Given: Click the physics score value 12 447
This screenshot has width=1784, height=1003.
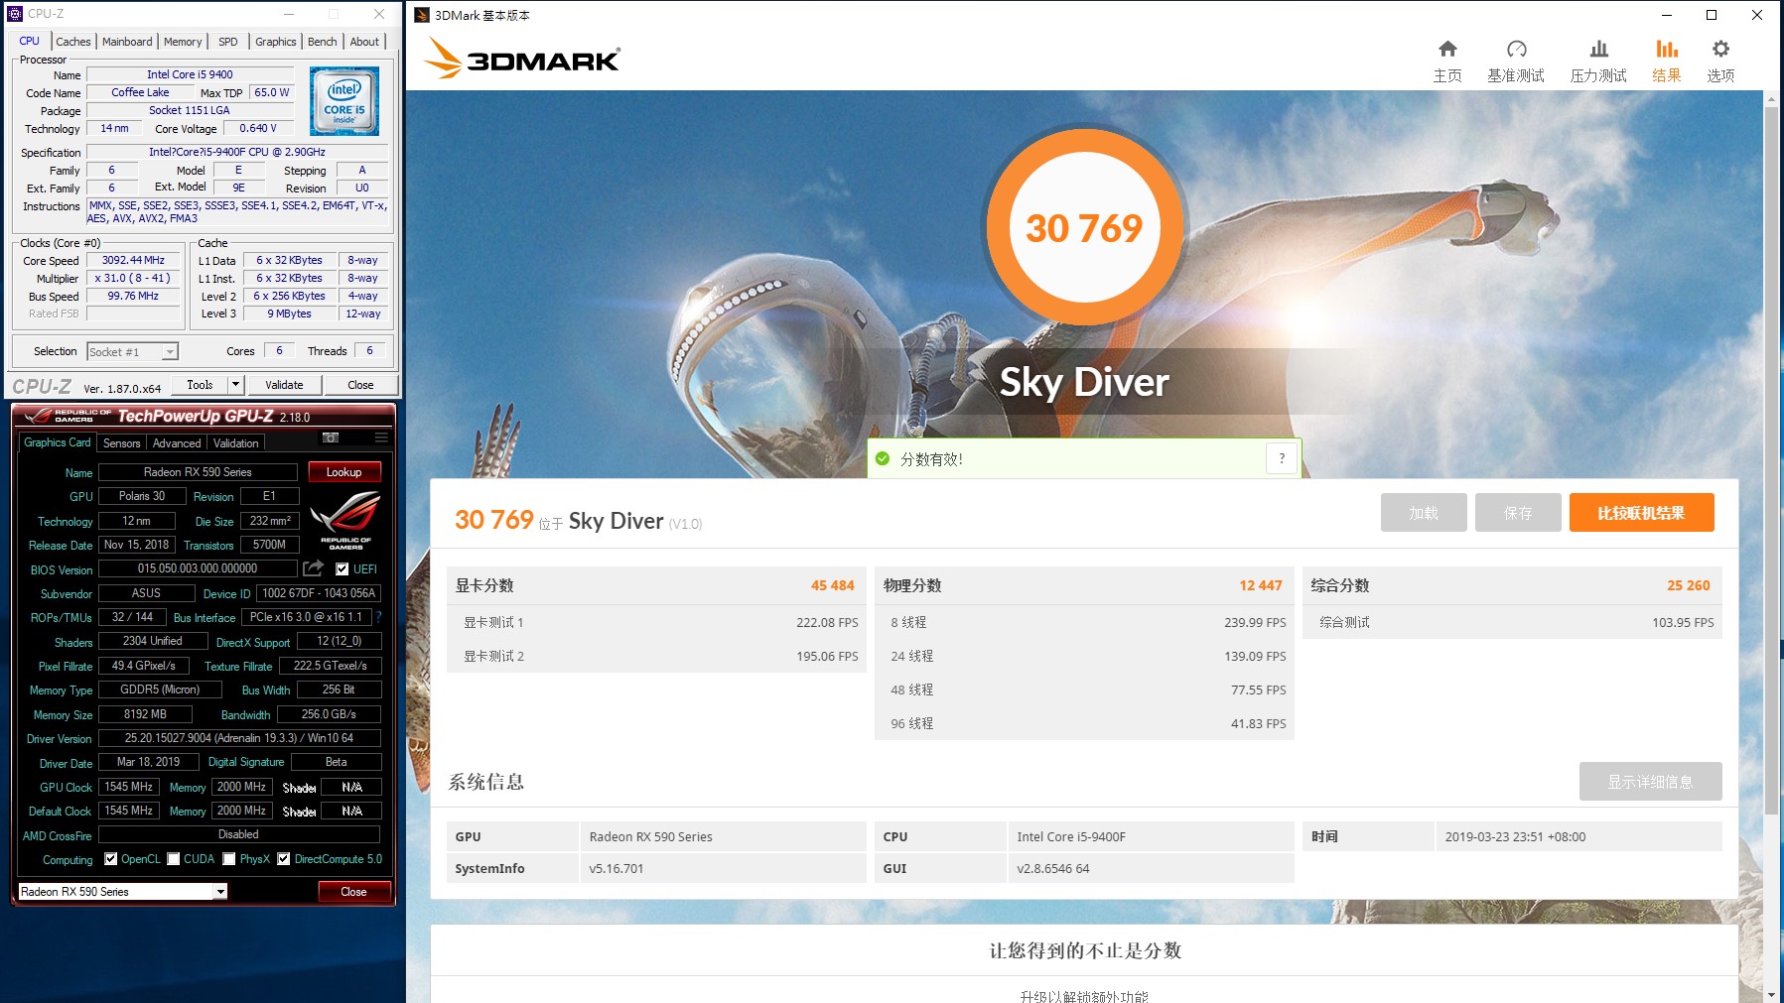Looking at the screenshot, I should pos(1260,585).
